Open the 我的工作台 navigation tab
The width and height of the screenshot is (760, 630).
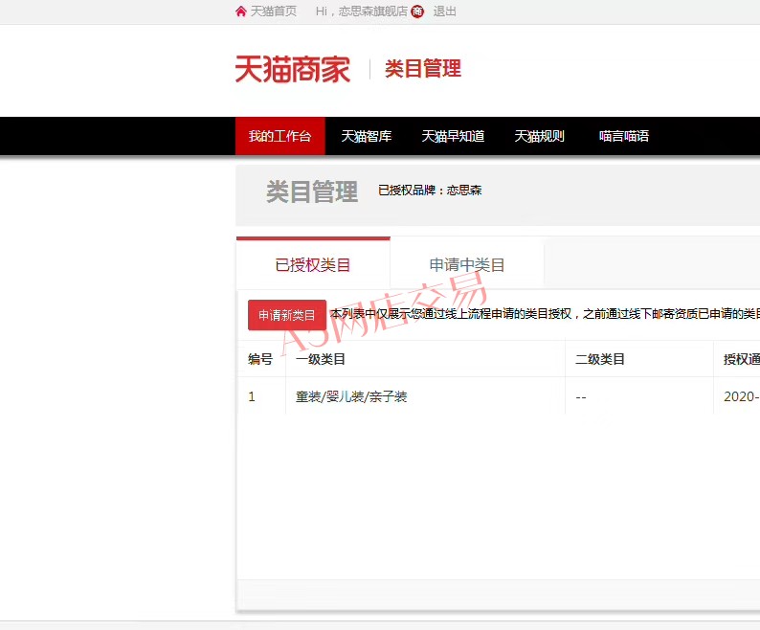pyautogui.click(x=280, y=136)
